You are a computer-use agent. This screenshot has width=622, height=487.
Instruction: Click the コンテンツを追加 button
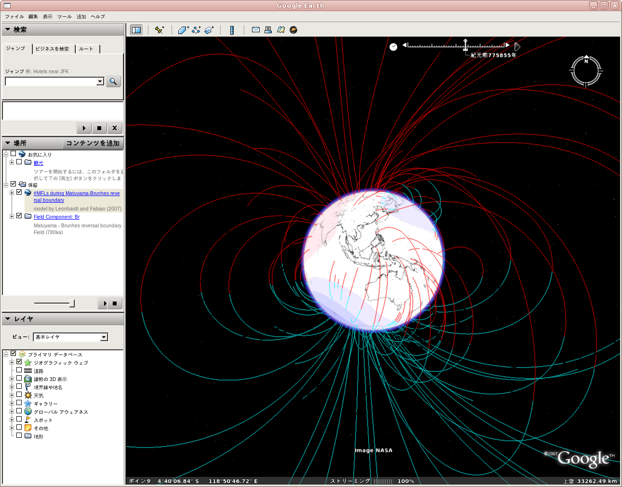click(93, 143)
